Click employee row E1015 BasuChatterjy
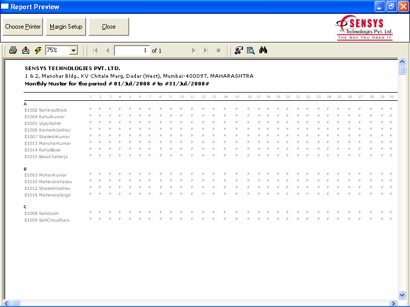Screen dimensions: 410x307 point(46,157)
